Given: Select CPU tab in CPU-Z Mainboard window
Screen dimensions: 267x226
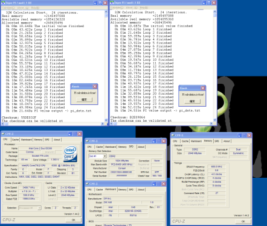Looking at the screenshot, I should pyautogui.click(x=89, y=190).
